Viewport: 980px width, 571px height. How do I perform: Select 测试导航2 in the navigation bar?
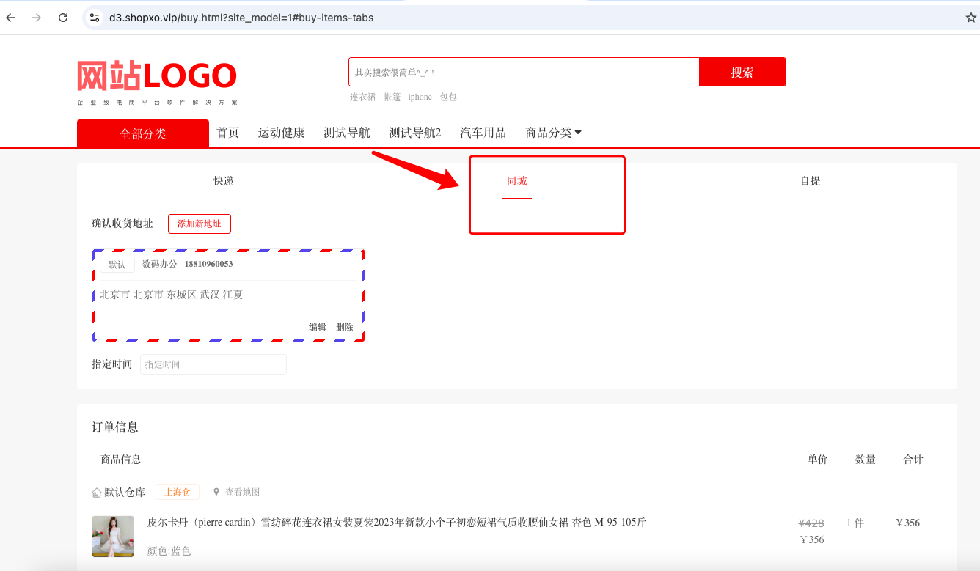(x=415, y=133)
